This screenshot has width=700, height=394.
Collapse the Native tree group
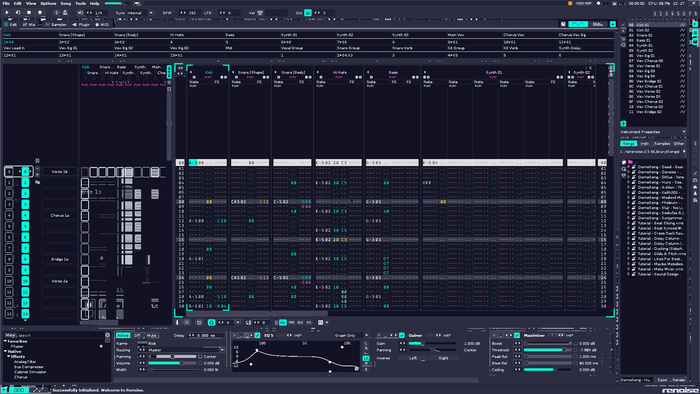coord(5,351)
